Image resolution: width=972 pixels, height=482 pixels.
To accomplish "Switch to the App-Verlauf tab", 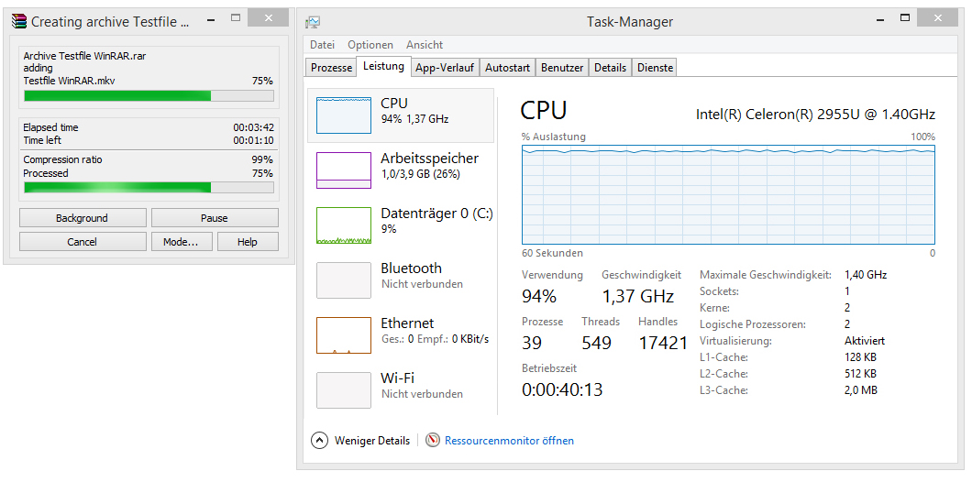I will 446,68.
